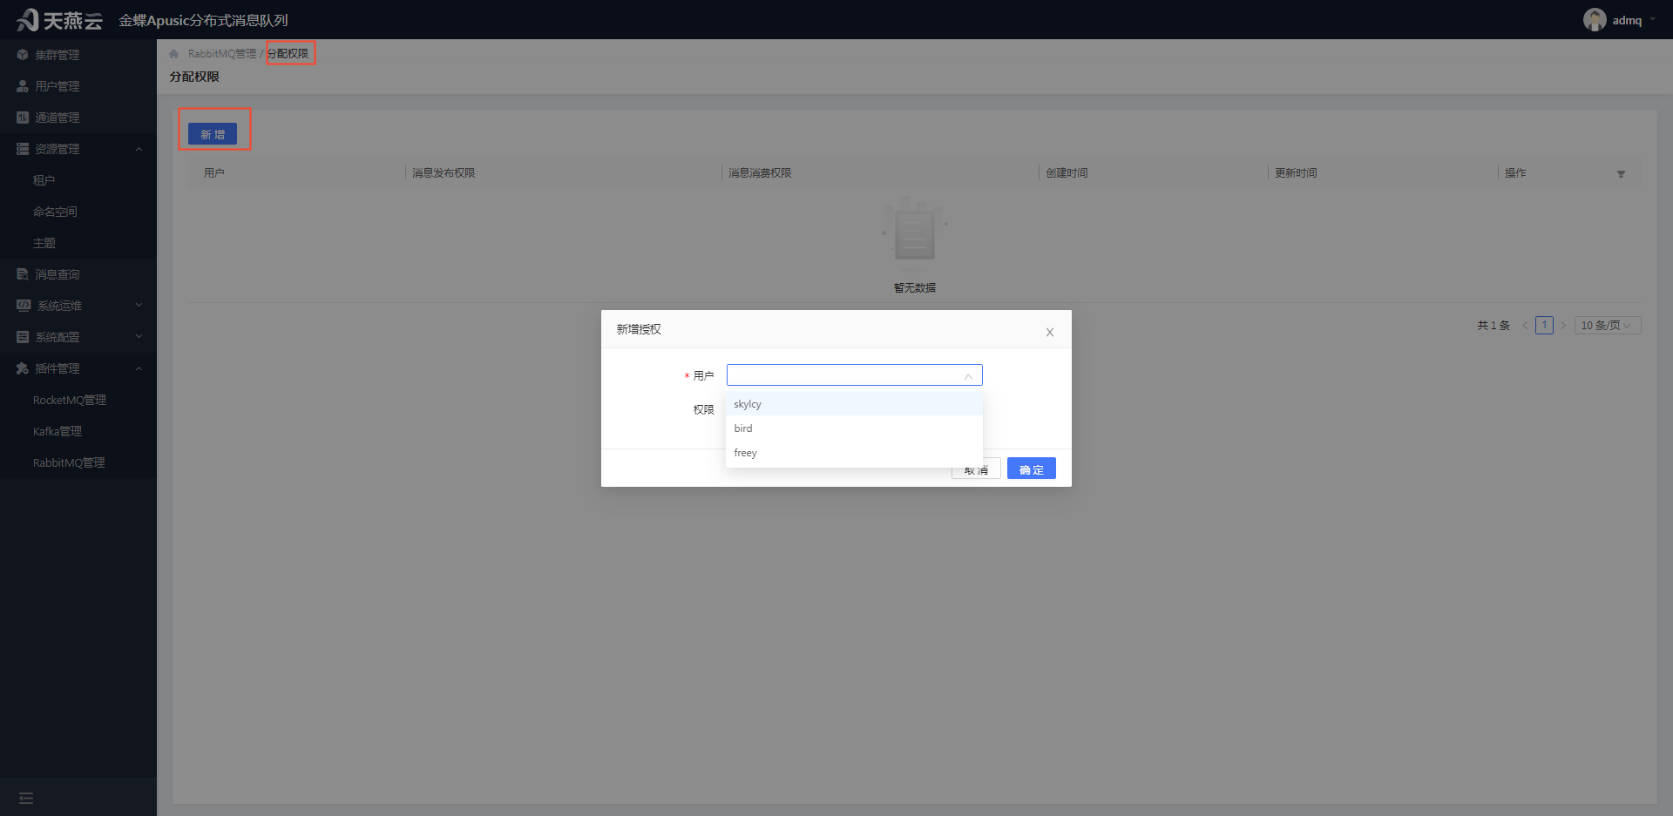Open the admq account dropdown arrow
Image resolution: width=1673 pixels, height=816 pixels.
tap(1653, 20)
